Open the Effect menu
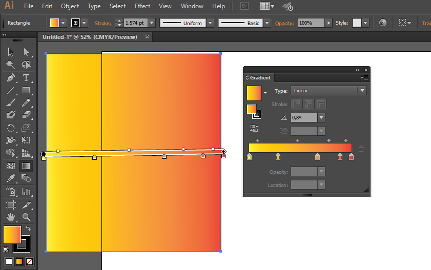This screenshot has height=270, width=431. [x=142, y=6]
